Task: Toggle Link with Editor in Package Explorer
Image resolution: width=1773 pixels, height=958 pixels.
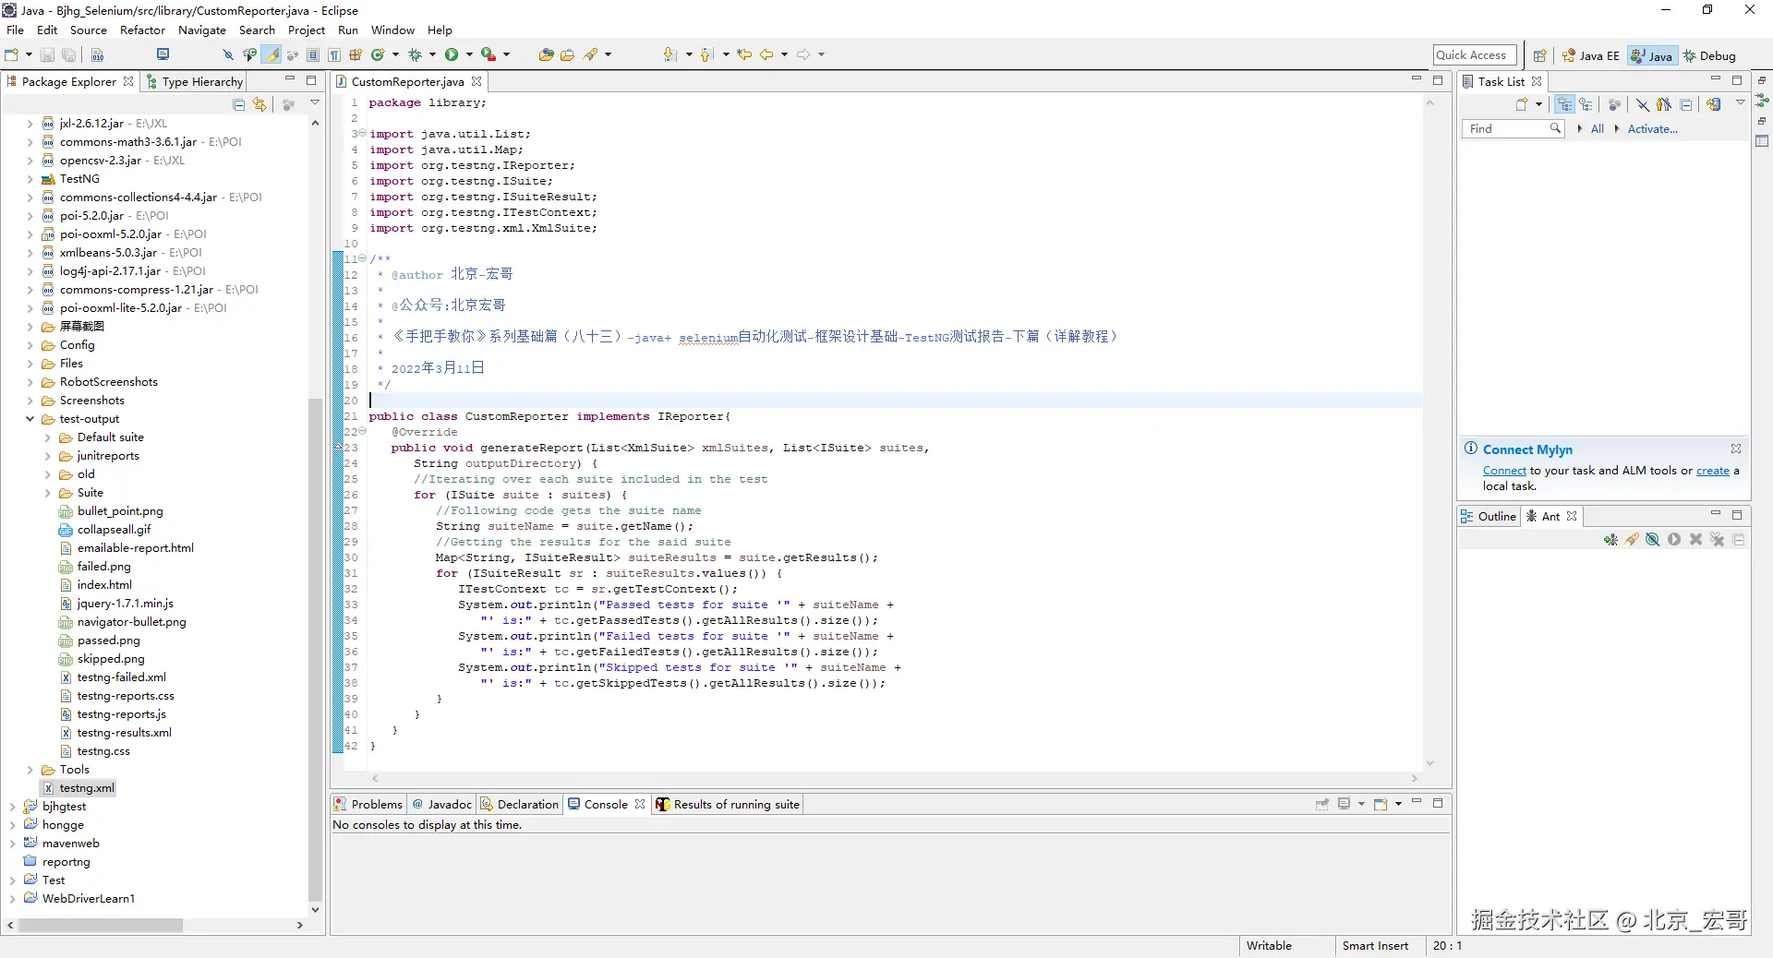Action: click(x=259, y=104)
